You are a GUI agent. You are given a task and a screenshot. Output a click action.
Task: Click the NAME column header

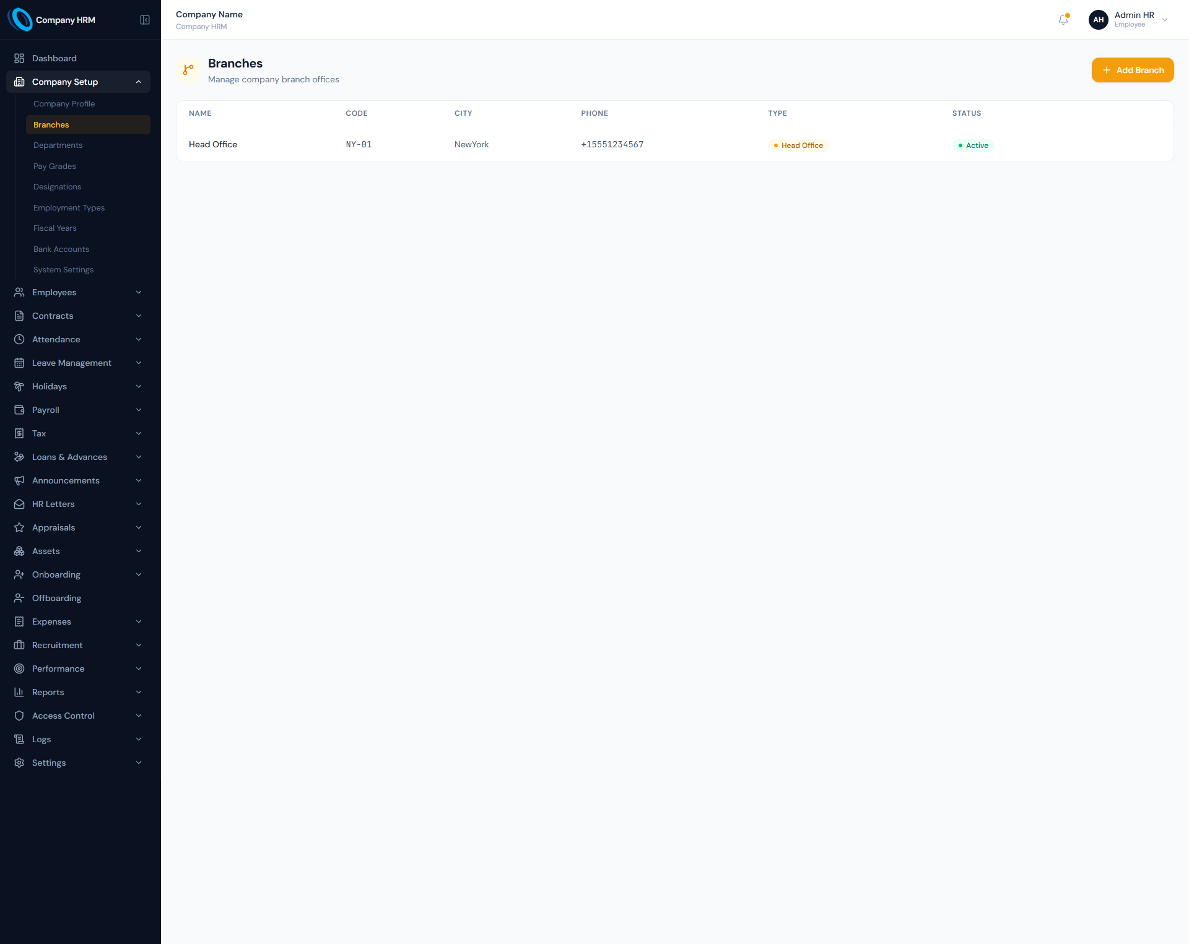click(x=200, y=113)
